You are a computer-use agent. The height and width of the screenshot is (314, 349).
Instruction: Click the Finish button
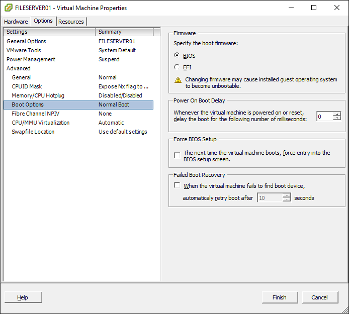pos(280,297)
